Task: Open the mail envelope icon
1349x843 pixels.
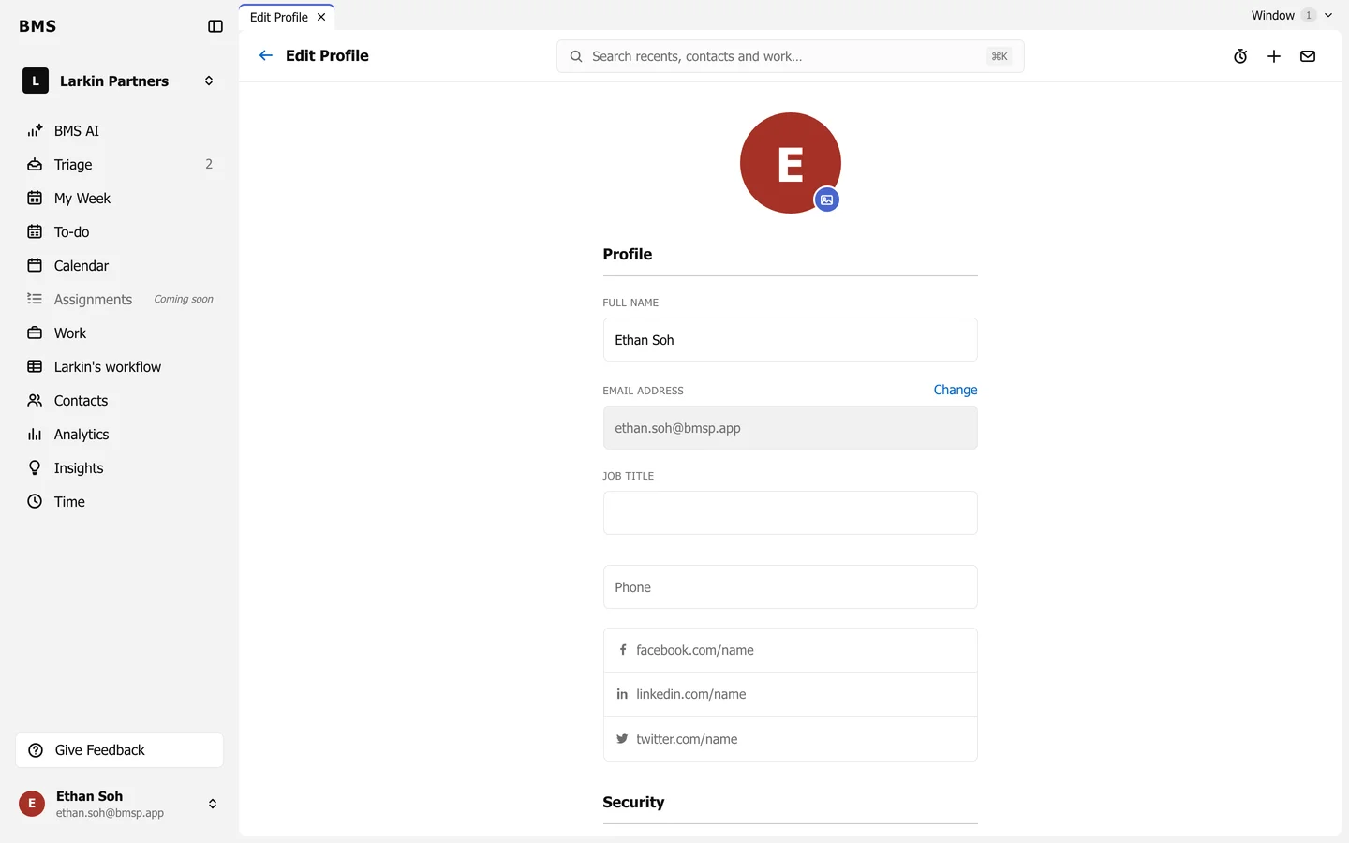Action: [1308, 56]
